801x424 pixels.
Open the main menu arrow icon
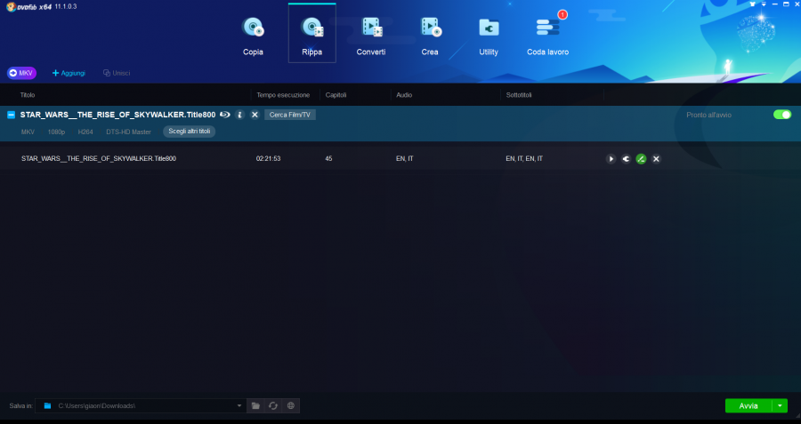pos(764,4)
